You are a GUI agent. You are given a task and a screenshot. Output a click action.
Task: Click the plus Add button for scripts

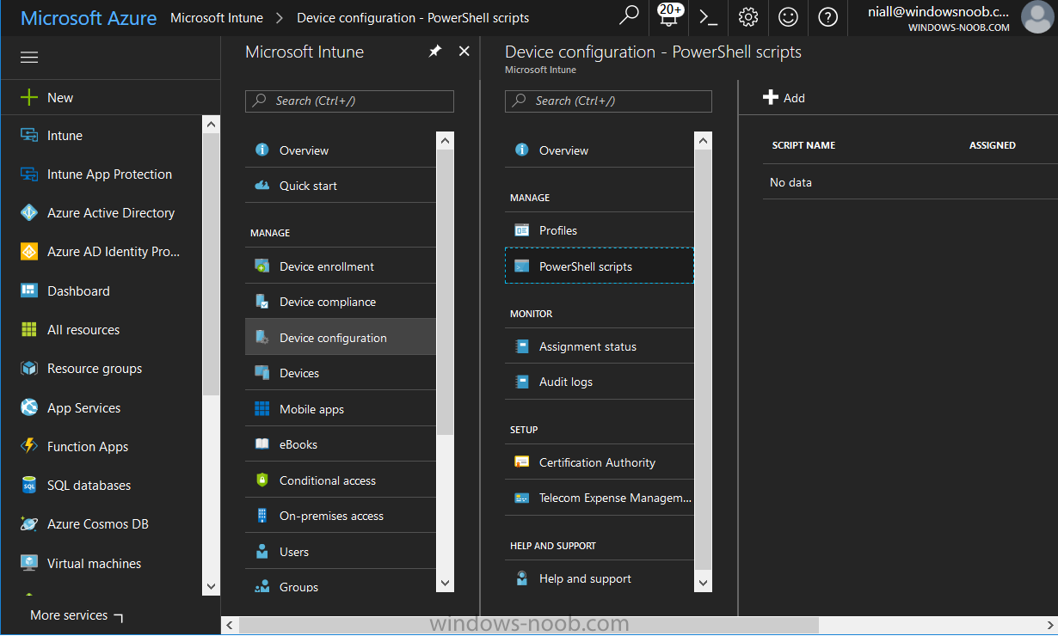pos(784,98)
